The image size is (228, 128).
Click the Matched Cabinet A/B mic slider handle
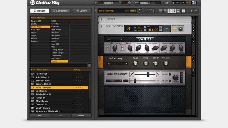[x=148, y=74]
